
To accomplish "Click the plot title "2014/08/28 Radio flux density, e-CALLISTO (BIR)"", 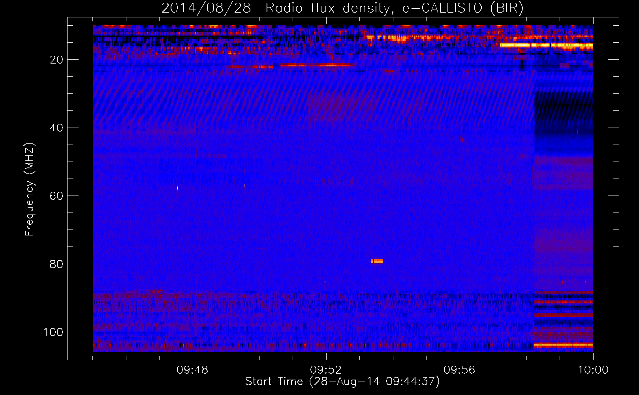I will click(342, 8).
